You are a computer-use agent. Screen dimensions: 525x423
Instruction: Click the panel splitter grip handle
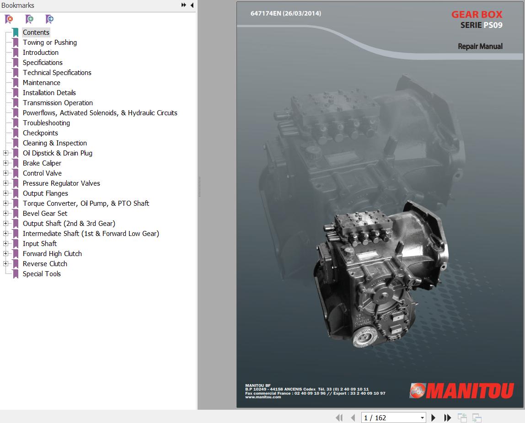(x=199, y=186)
